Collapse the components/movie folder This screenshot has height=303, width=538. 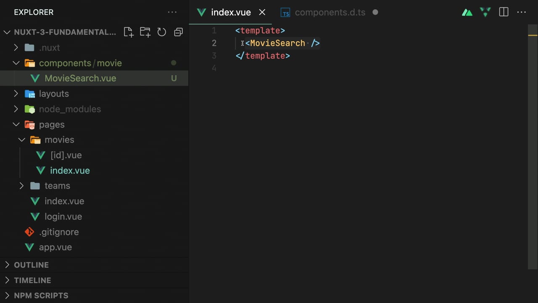[x=16, y=63]
